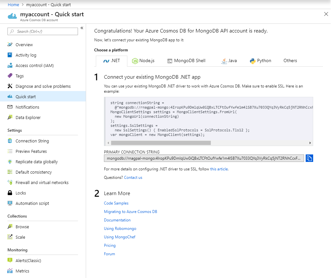Switch to the Node.js platform tab
The width and height of the screenshot is (332, 278).
(x=143, y=60)
